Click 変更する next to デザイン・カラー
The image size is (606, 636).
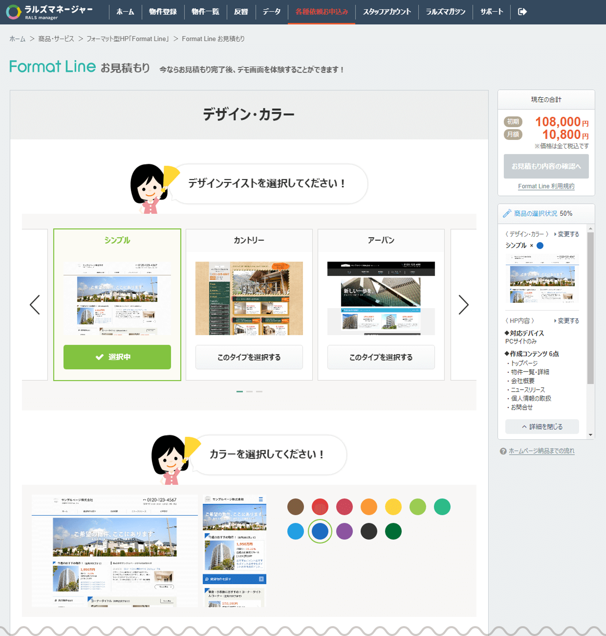[566, 234]
